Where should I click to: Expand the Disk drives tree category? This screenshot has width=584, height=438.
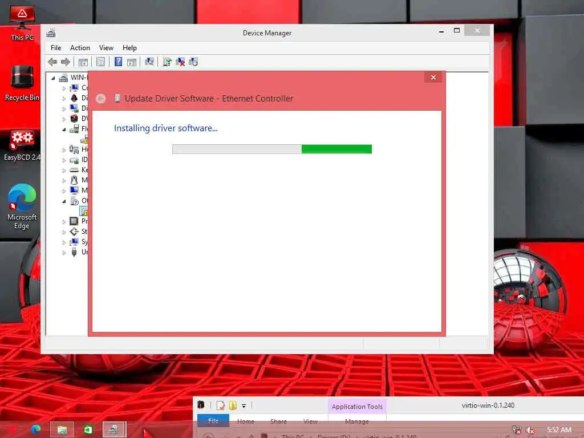pos(64,98)
